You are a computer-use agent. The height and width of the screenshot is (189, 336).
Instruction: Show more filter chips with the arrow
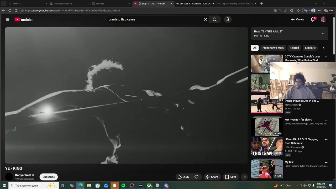coord(323,48)
